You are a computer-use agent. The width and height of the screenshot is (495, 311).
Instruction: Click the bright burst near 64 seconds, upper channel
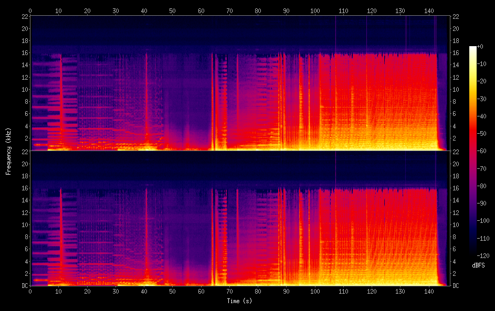pyautogui.click(x=213, y=105)
